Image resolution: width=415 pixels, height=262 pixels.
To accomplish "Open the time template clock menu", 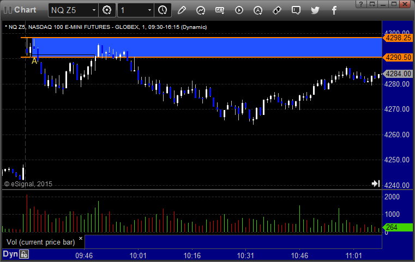I will 163,10.
